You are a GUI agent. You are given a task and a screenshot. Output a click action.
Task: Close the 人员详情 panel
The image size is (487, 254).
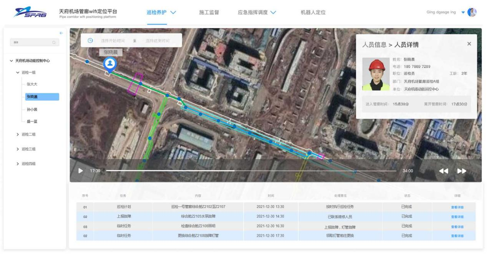(469, 44)
